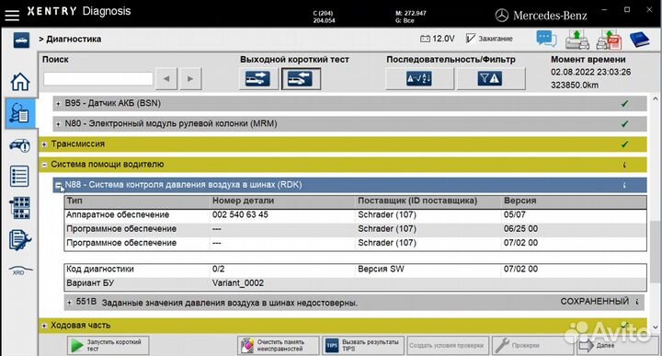
Task: Click the sequence sort button
Action: (x=419, y=78)
